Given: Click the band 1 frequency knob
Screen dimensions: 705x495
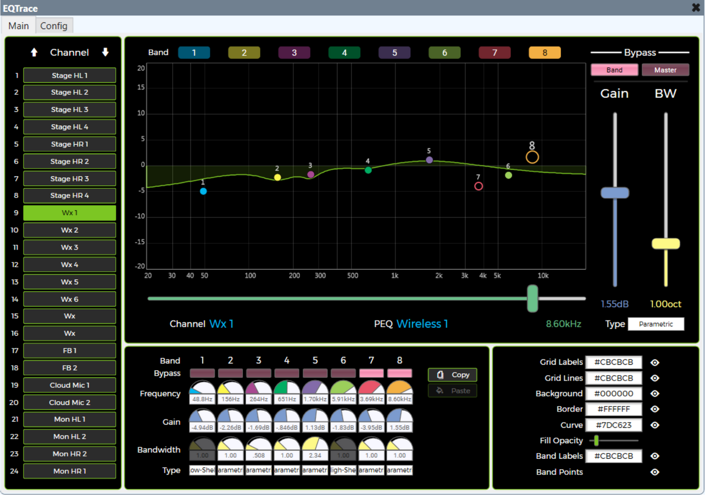Looking at the screenshot, I should [202, 388].
